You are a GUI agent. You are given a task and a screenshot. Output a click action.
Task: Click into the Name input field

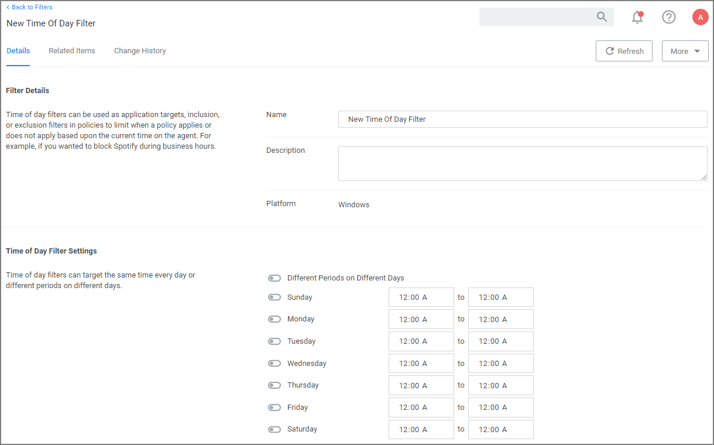pyautogui.click(x=522, y=119)
